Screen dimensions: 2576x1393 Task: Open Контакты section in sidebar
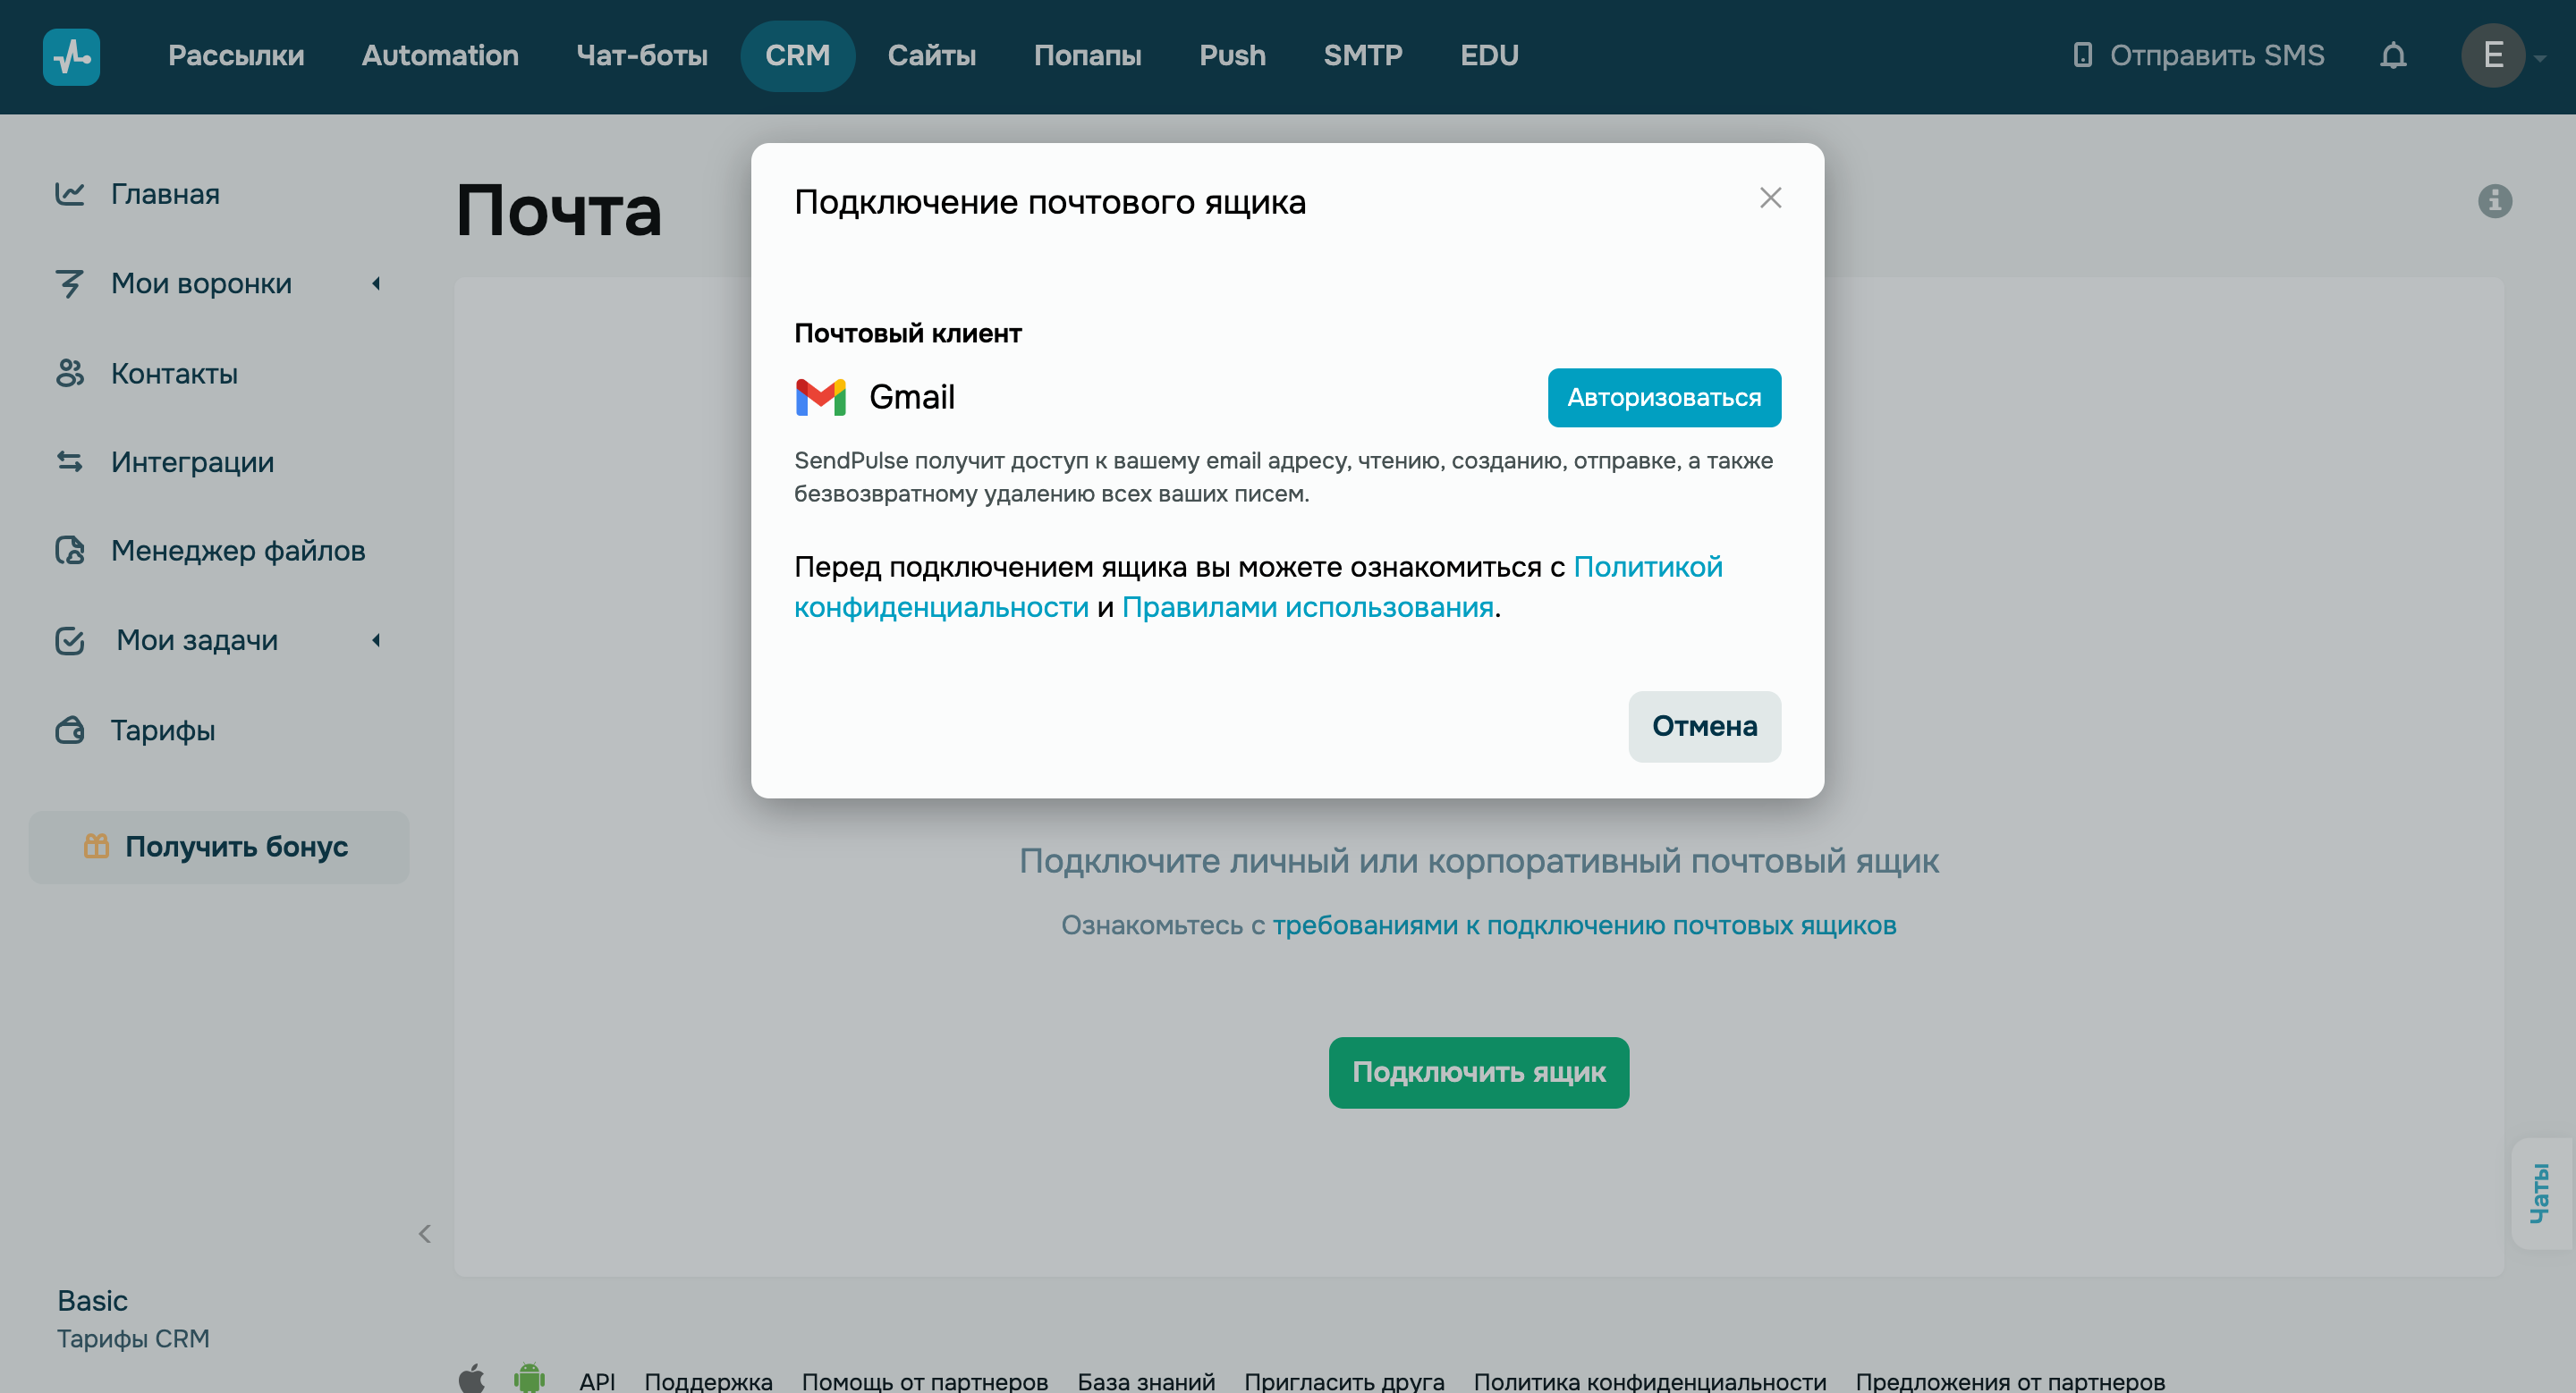pyautogui.click(x=174, y=373)
